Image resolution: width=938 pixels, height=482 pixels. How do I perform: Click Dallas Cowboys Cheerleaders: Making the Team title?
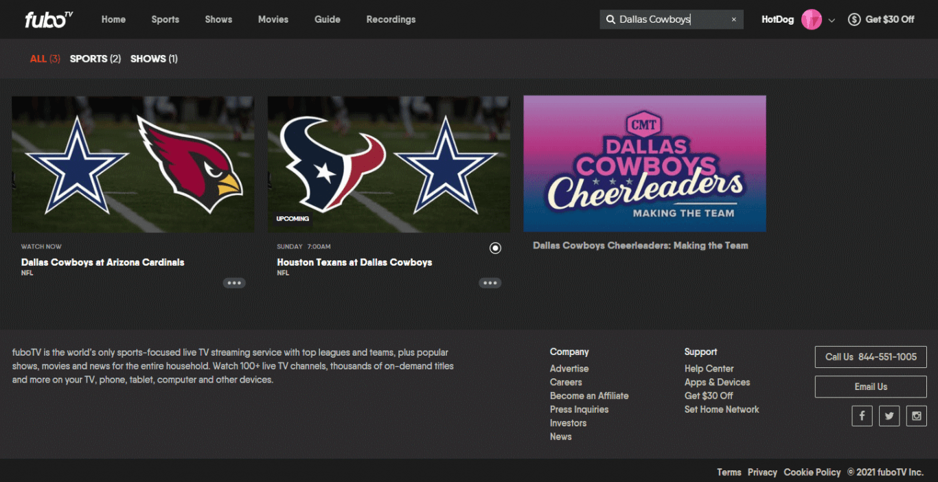coord(641,245)
